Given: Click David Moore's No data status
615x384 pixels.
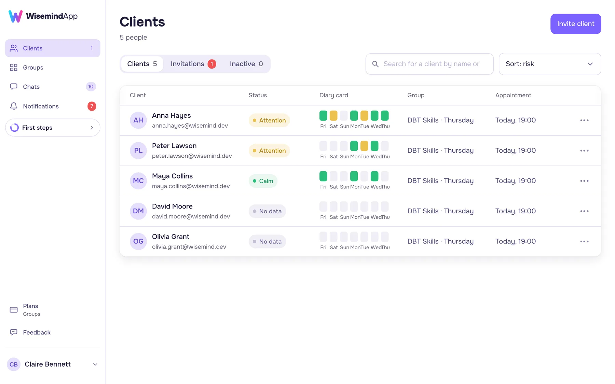Looking at the screenshot, I should coord(267,211).
